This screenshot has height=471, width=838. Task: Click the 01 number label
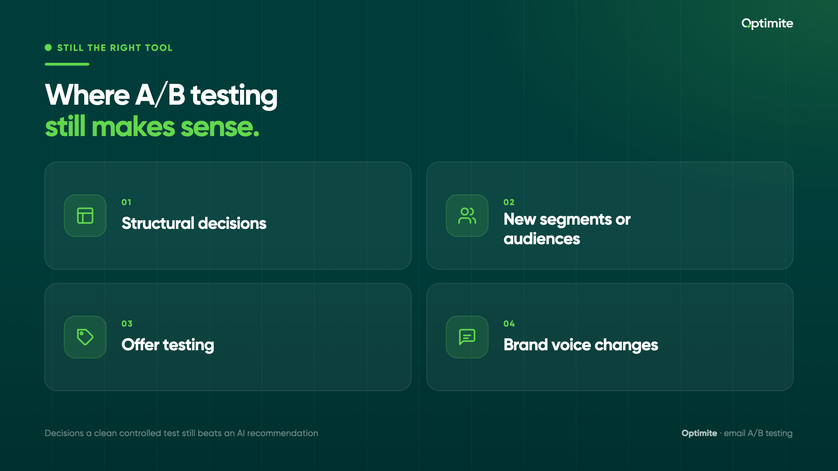(126, 202)
